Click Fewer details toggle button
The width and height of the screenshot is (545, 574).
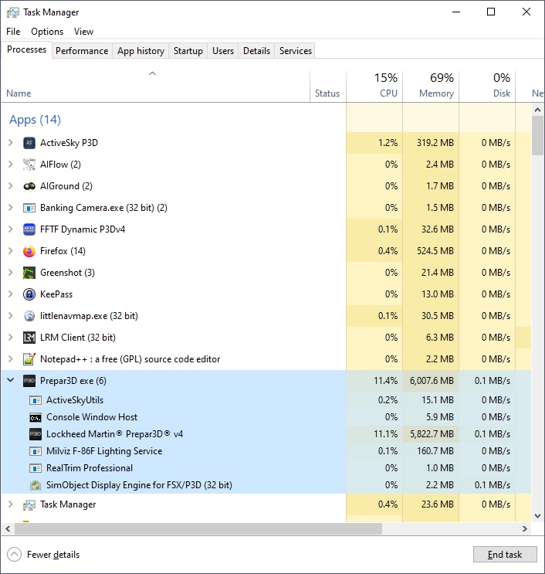pyautogui.click(x=43, y=555)
